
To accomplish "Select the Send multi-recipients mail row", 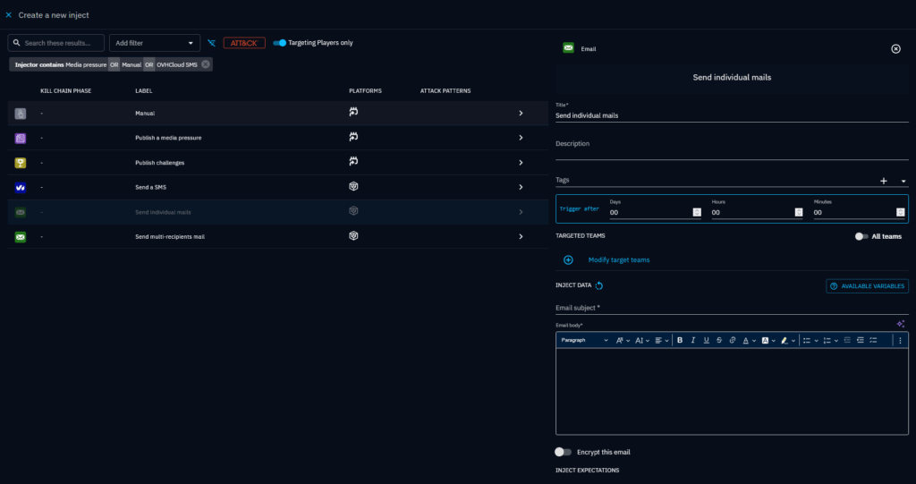I will 268,236.
